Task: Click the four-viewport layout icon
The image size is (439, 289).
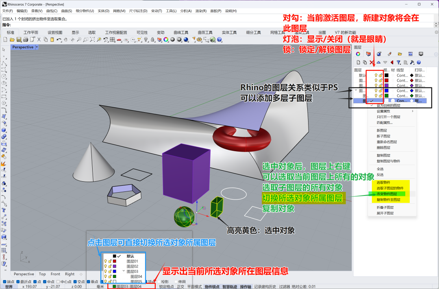Action: point(113,40)
